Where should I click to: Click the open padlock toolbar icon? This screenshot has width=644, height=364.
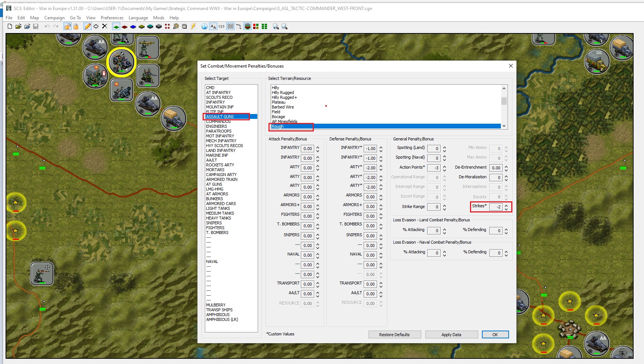67,26
